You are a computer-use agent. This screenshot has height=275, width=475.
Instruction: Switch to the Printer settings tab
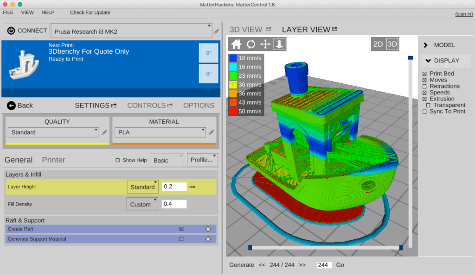coord(53,160)
